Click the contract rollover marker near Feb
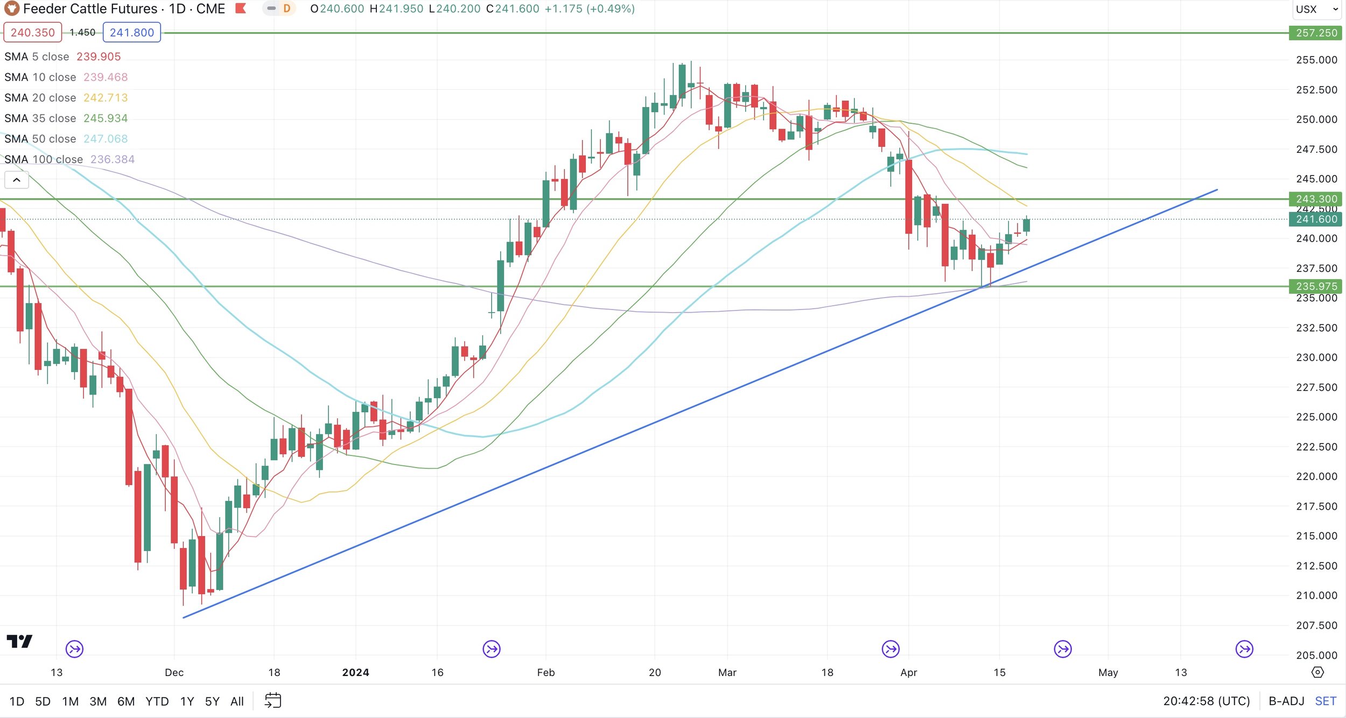The image size is (1346, 718). pyautogui.click(x=491, y=649)
